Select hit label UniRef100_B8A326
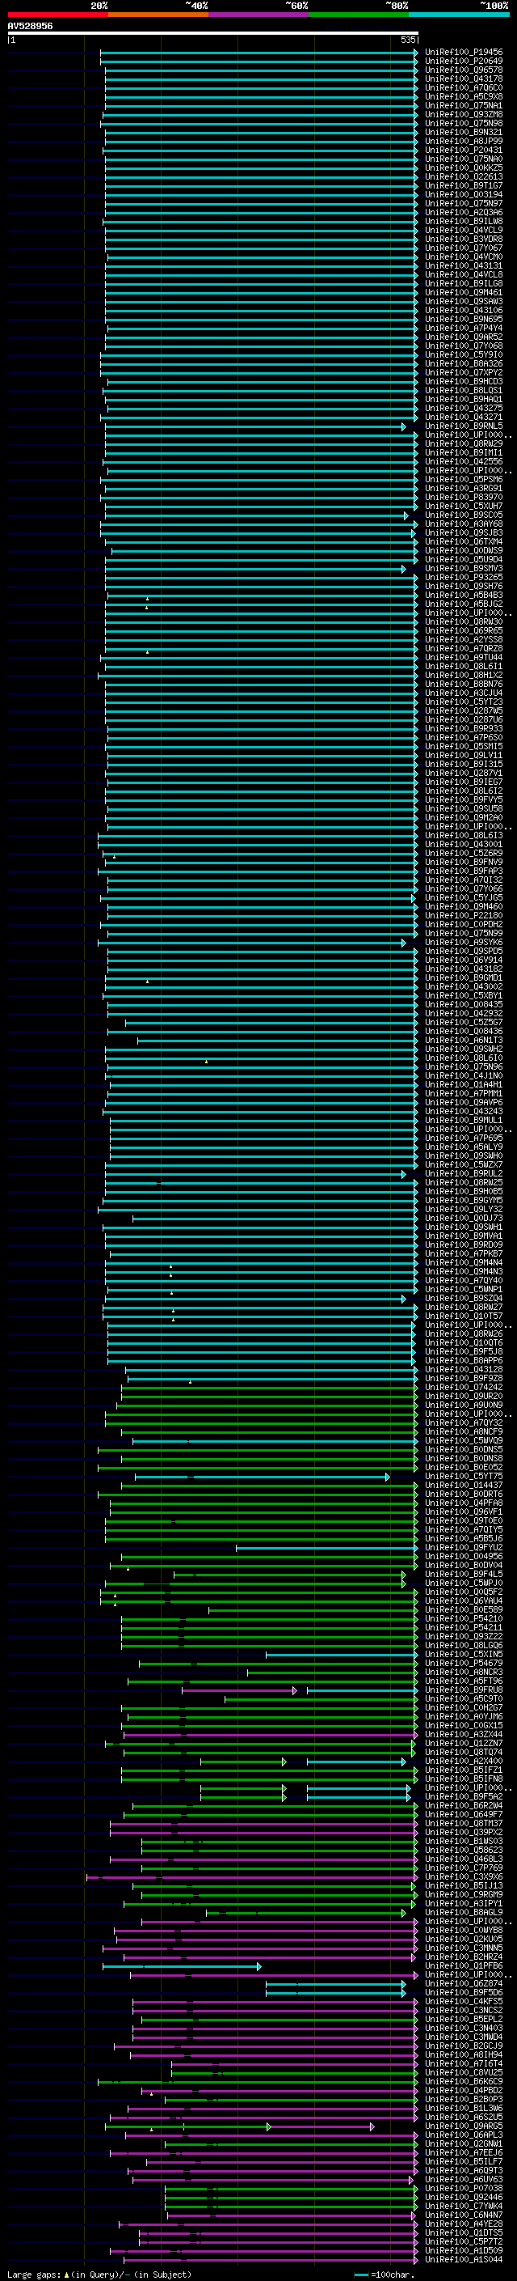 tap(464, 364)
